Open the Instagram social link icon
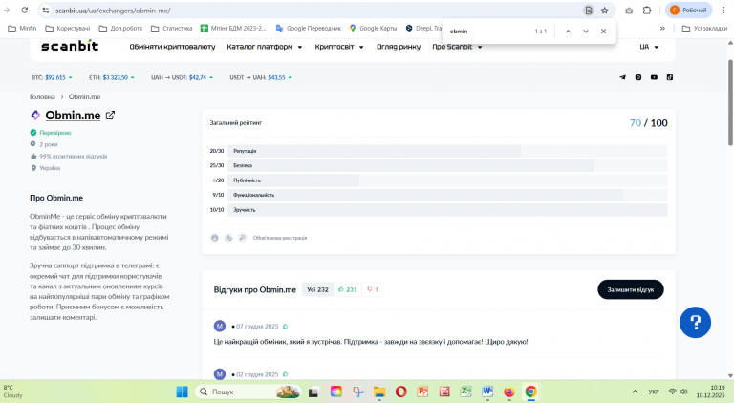734x403 pixels. 638,77
